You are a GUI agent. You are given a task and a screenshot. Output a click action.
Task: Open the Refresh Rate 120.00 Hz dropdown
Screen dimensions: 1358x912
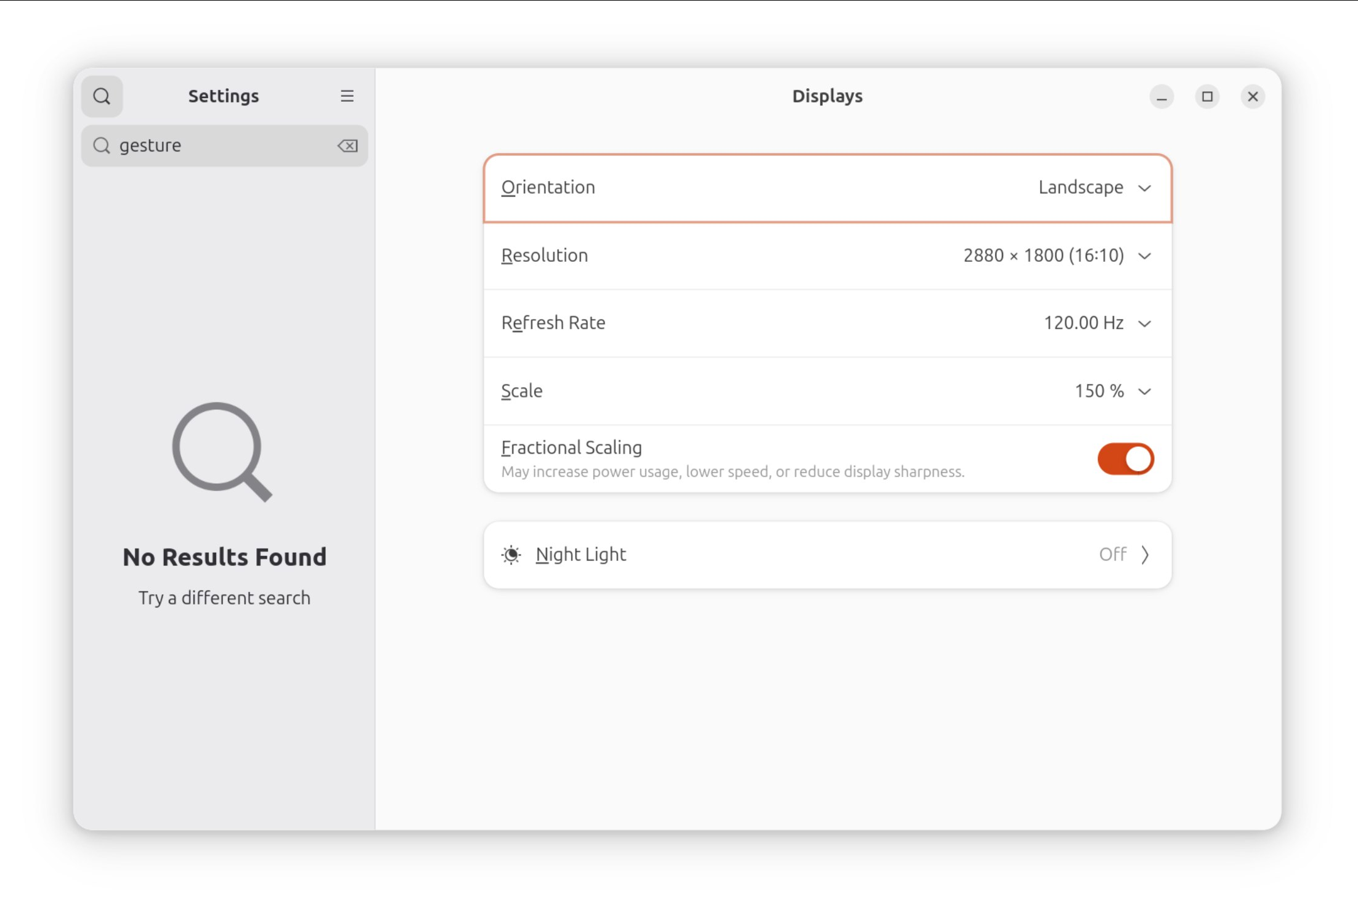[x=1097, y=324]
